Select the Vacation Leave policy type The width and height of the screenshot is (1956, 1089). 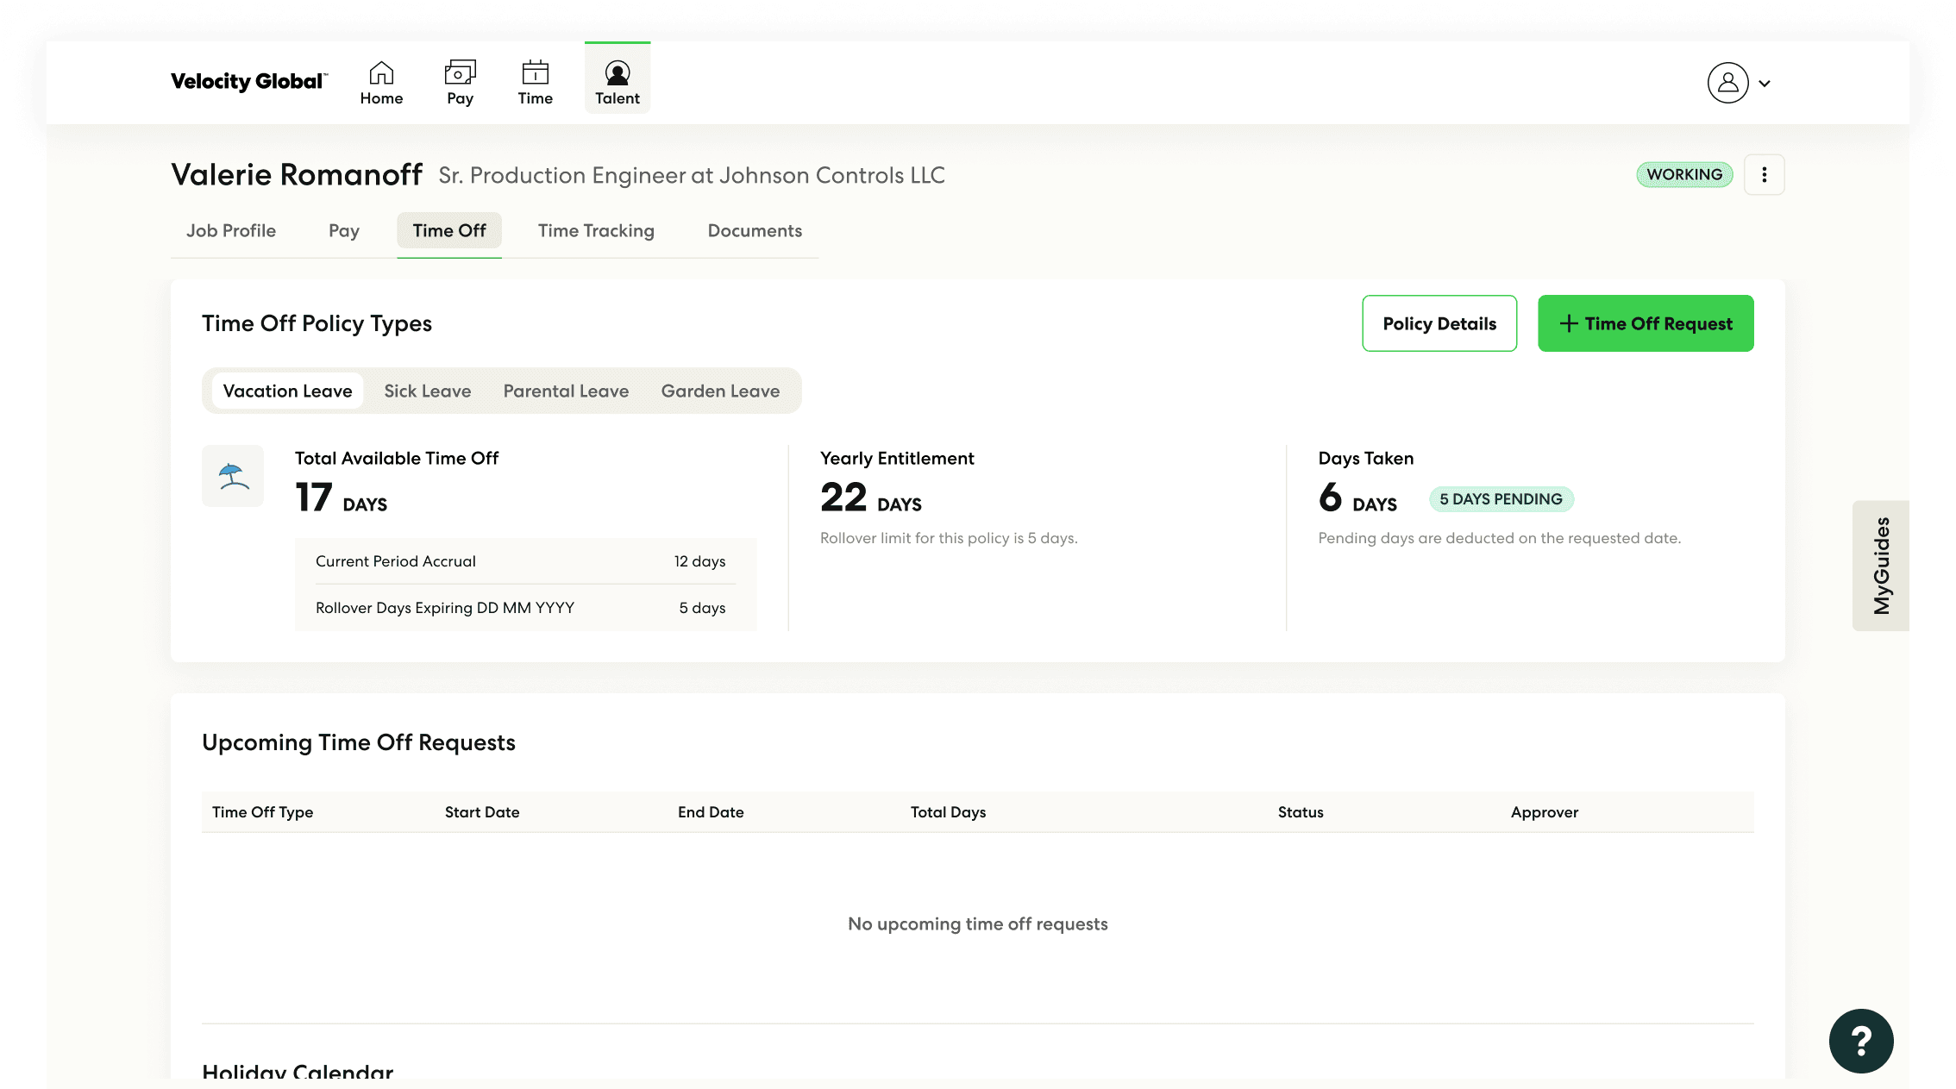tap(287, 391)
